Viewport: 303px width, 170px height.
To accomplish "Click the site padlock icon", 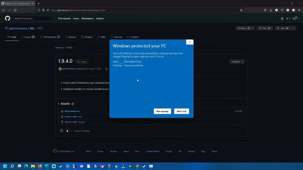I will [44, 10].
